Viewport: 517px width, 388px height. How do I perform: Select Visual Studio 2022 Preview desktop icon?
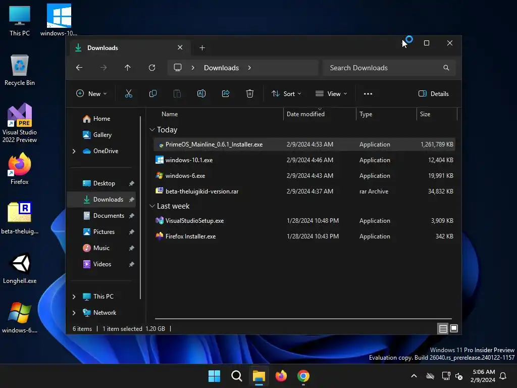pos(20,123)
